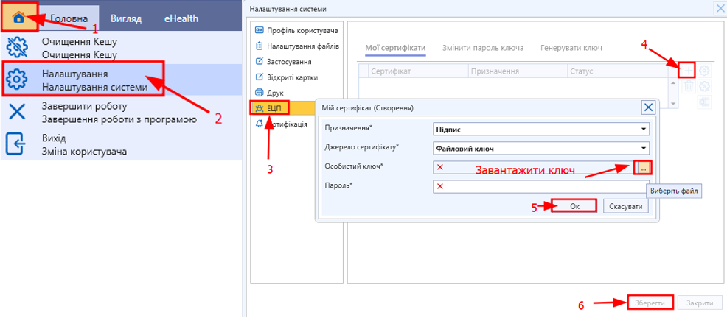
Task: Click the Пароль password field
Action: (x=540, y=186)
